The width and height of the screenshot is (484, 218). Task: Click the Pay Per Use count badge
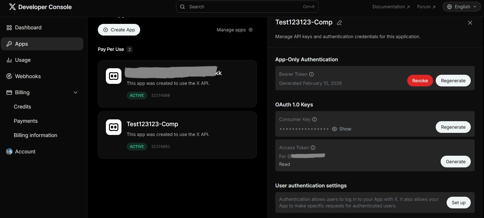pyautogui.click(x=129, y=49)
